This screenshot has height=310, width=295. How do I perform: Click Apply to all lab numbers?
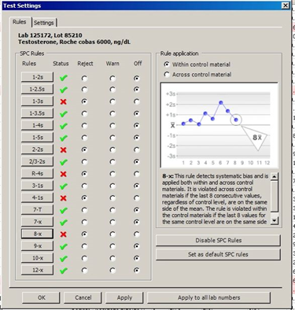click(x=208, y=297)
